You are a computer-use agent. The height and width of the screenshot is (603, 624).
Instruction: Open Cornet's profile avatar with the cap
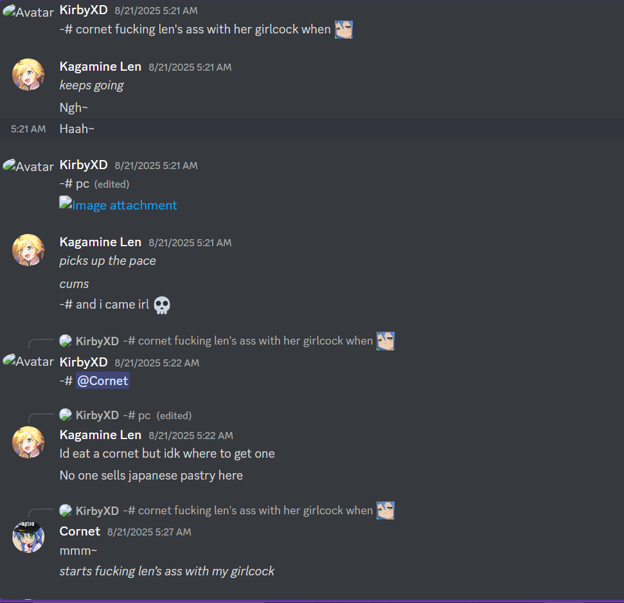[x=28, y=537]
